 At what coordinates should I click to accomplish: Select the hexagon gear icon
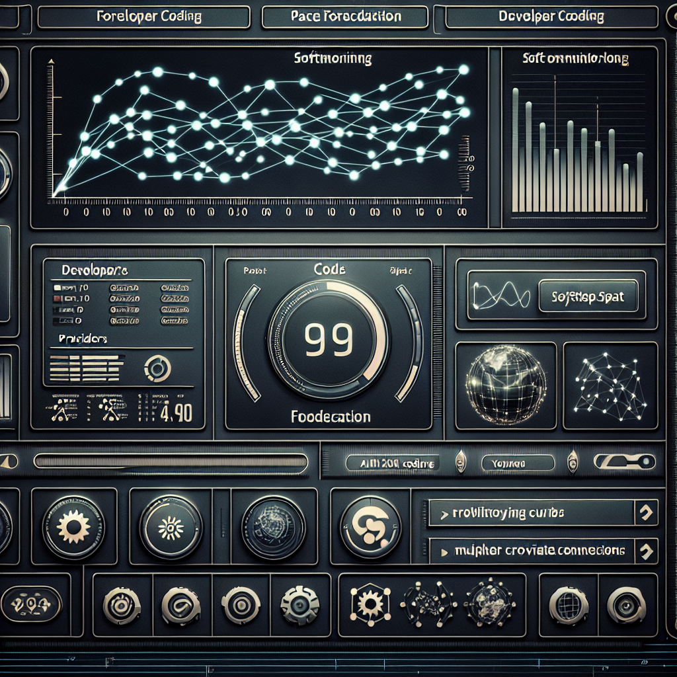(366, 605)
